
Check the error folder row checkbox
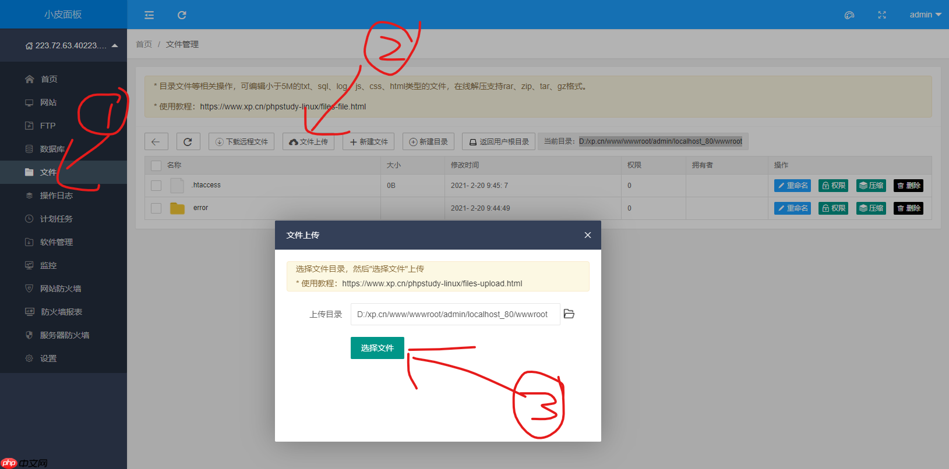click(156, 208)
